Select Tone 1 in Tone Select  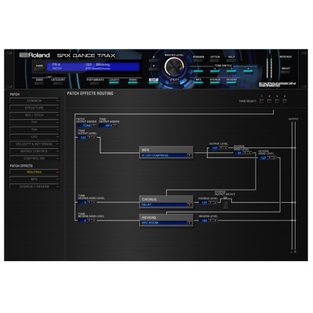pos(262,101)
